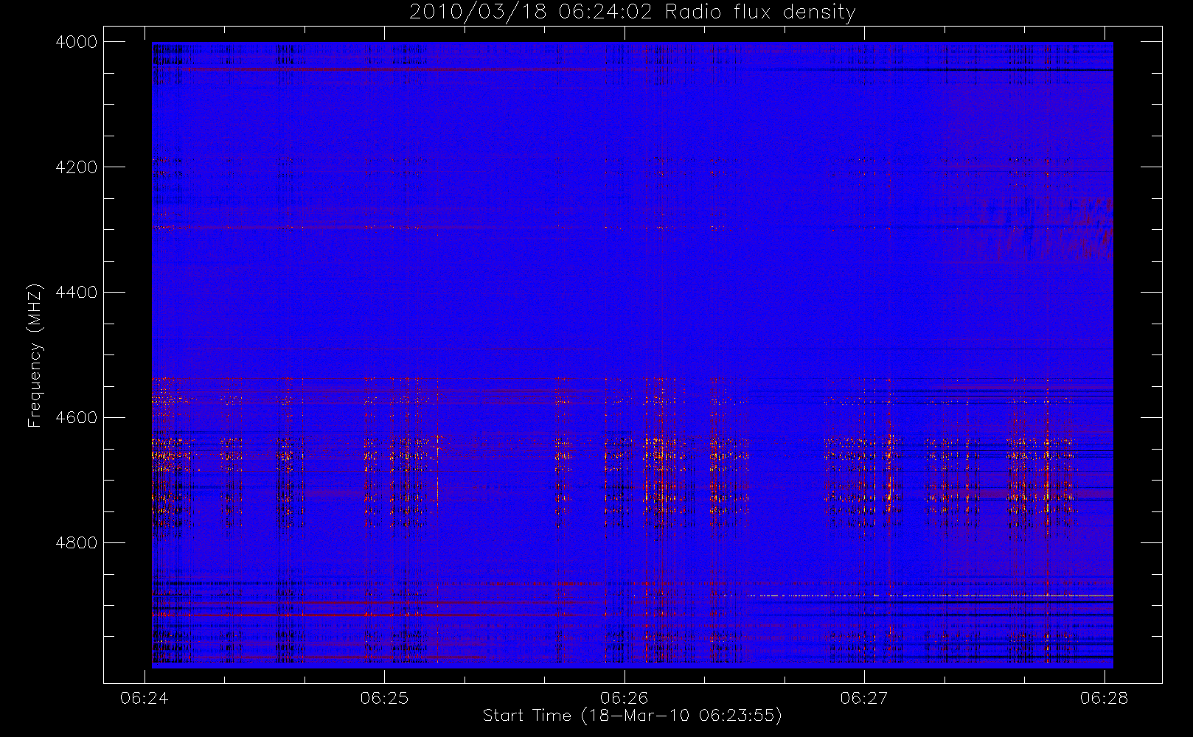Click the 4200 frequency tick label
The width and height of the screenshot is (1193, 737).
click(77, 167)
